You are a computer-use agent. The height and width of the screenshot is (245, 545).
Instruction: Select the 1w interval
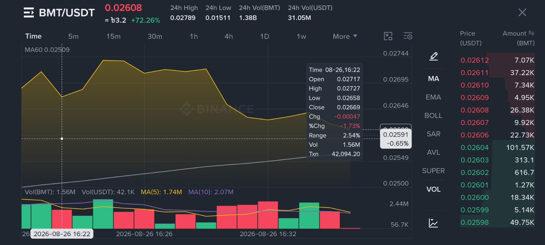[x=301, y=36]
